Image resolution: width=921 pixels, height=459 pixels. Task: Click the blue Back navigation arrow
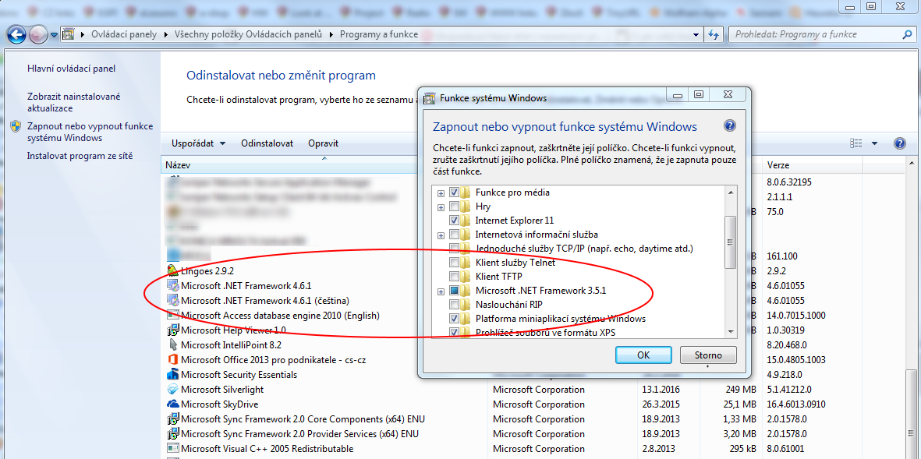click(16, 34)
